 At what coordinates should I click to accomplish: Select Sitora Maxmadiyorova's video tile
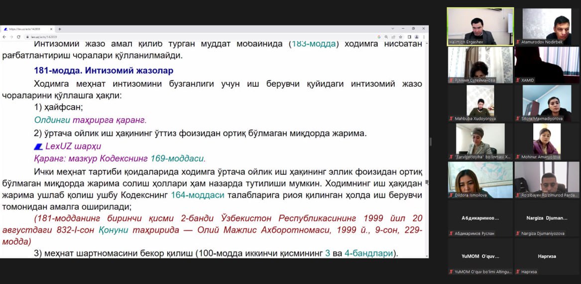(547, 104)
